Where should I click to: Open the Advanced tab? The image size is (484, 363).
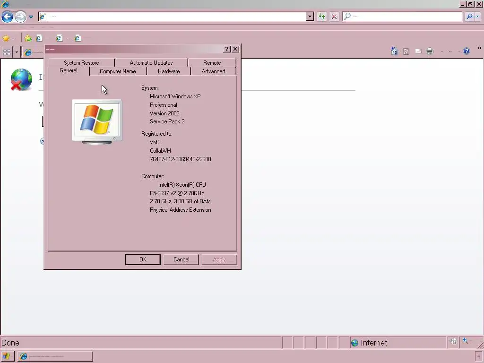213,71
